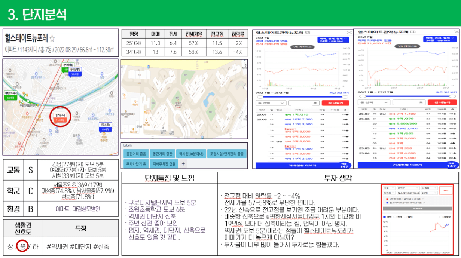Click the 147 매물 badge in right panel

pyautogui.click(x=451, y=165)
